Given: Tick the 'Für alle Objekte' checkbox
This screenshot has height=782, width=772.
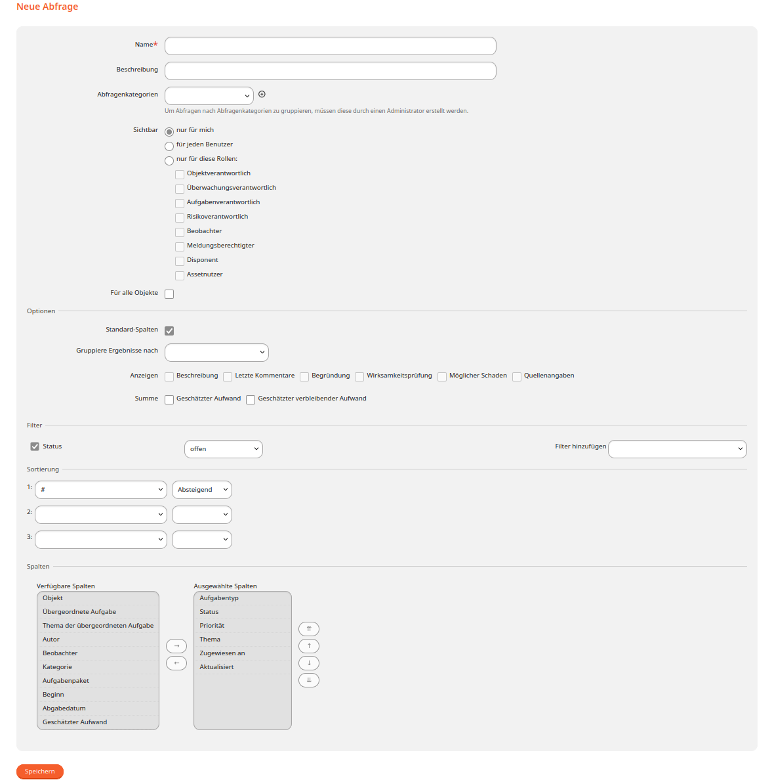Looking at the screenshot, I should click(169, 294).
